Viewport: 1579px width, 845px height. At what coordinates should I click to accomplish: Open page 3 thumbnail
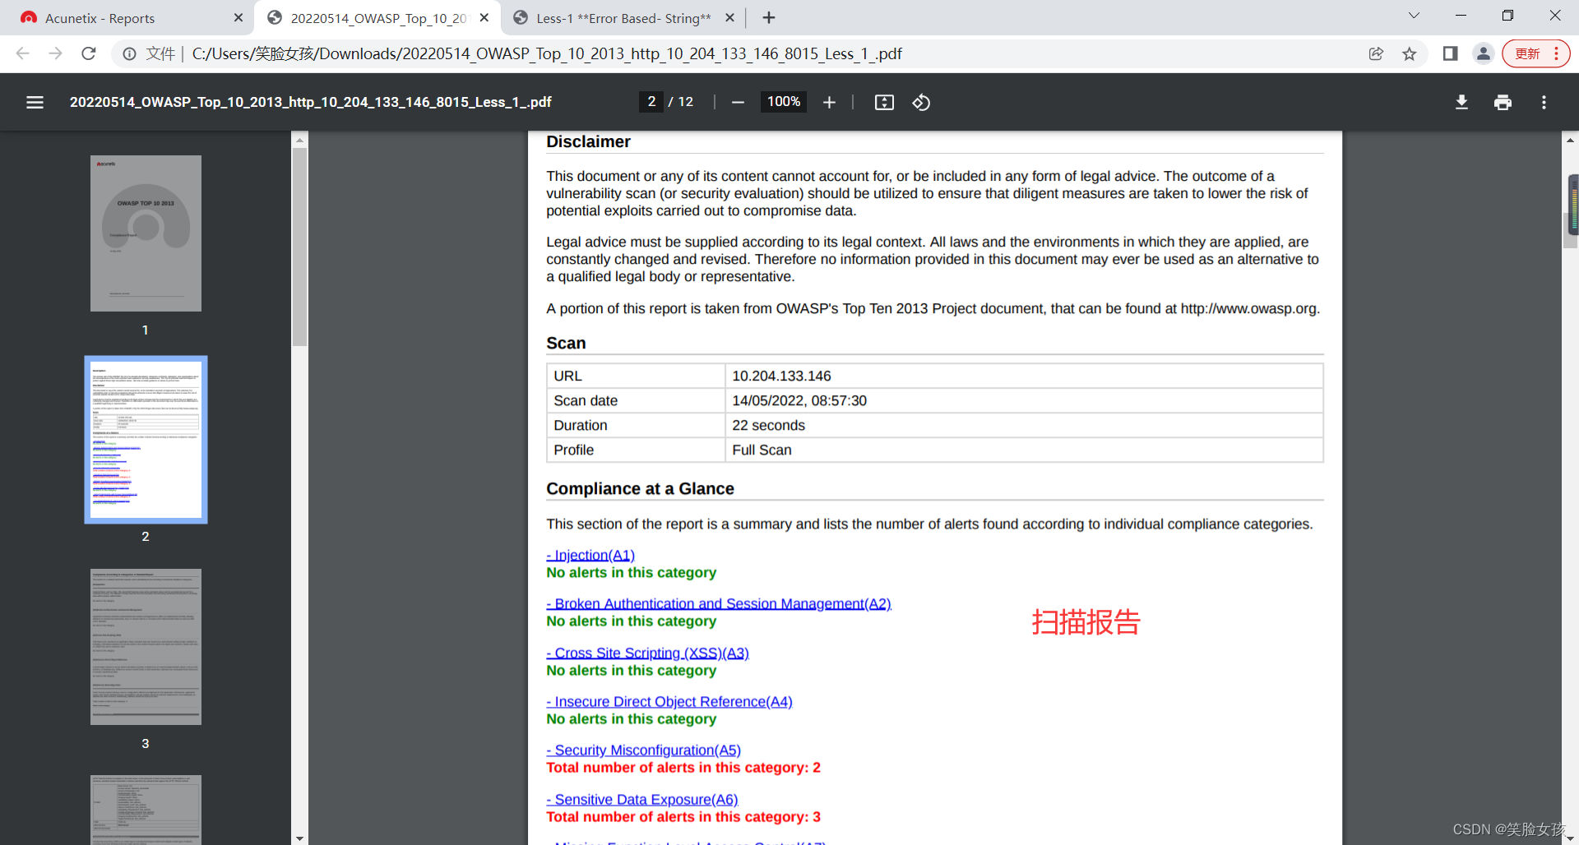click(x=146, y=647)
